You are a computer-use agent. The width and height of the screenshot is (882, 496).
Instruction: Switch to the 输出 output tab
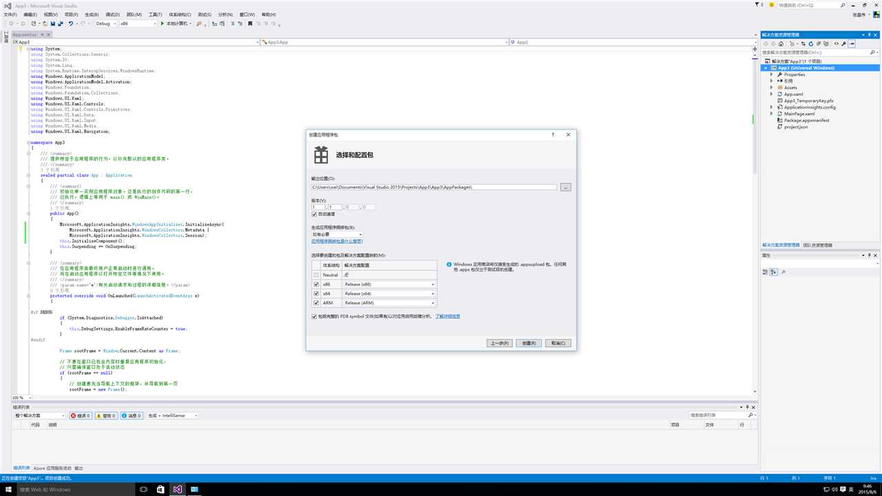(x=79, y=468)
